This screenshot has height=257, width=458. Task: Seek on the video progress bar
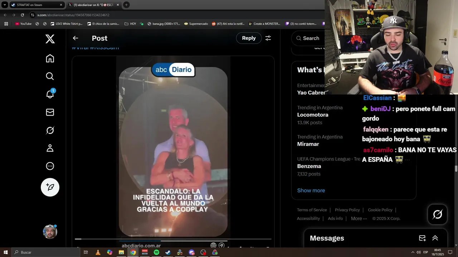[173, 239]
